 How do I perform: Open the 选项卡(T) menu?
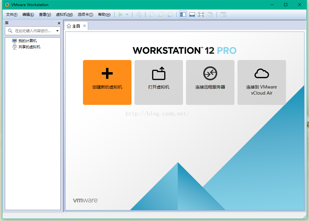tap(85, 15)
